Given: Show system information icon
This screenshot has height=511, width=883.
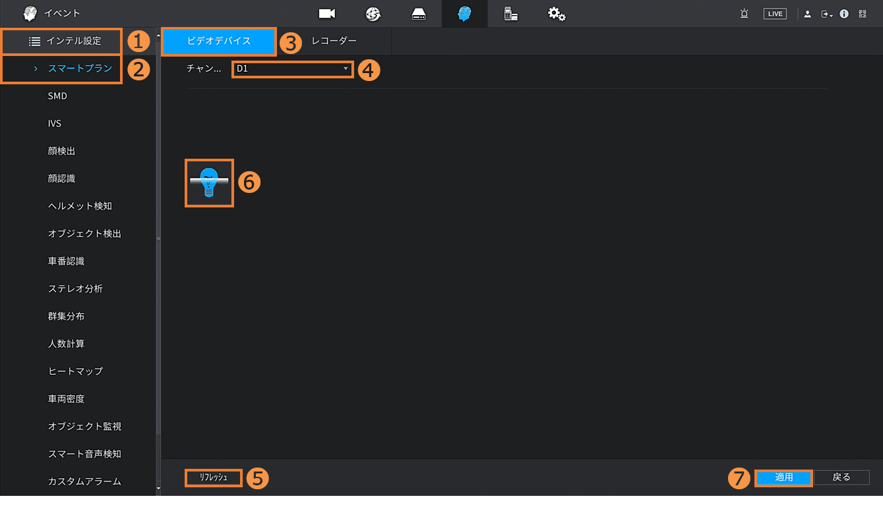Looking at the screenshot, I should coord(844,14).
